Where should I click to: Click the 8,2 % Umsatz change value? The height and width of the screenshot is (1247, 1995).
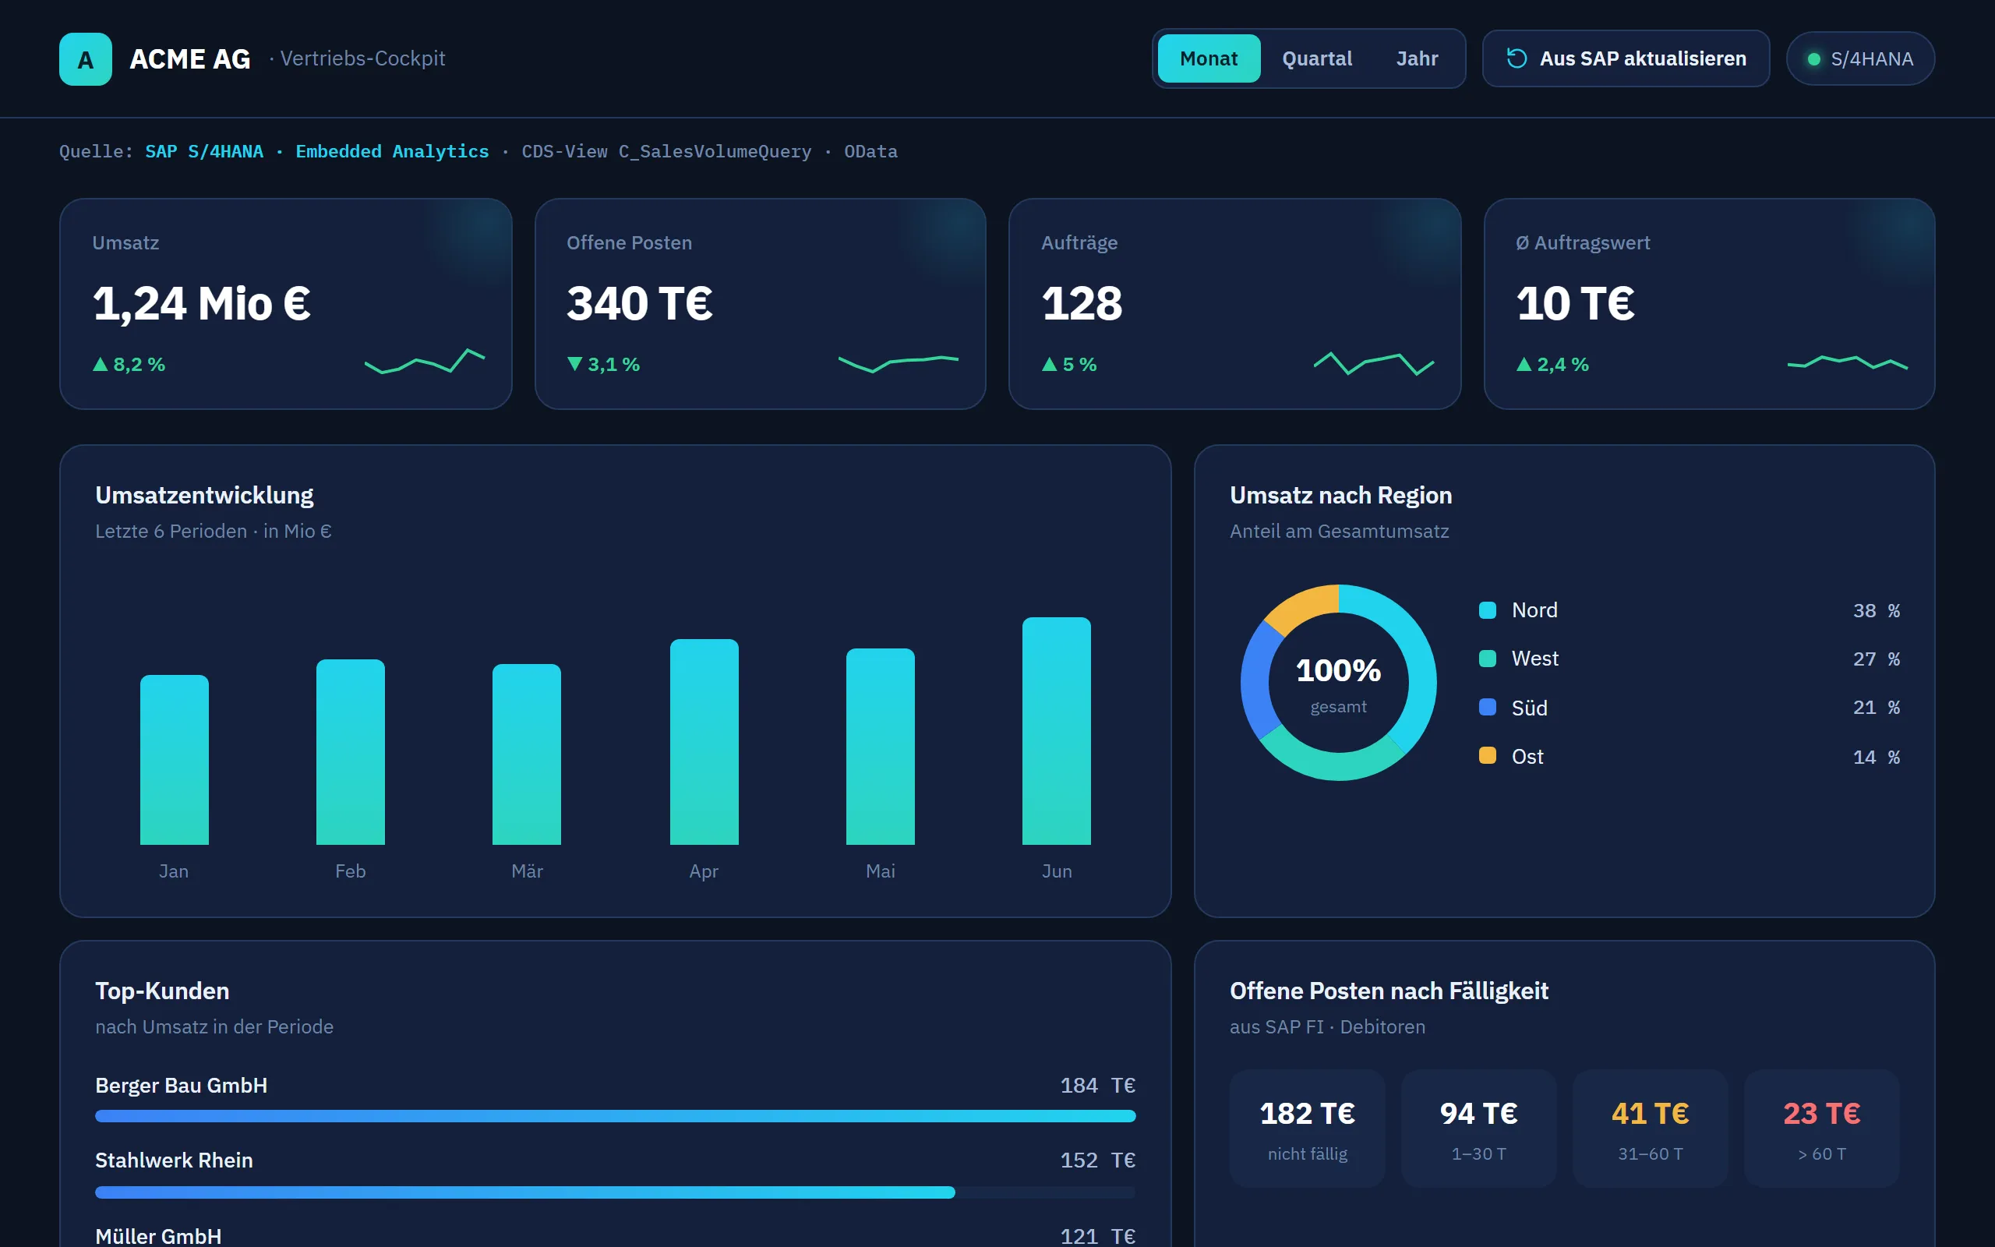point(139,364)
